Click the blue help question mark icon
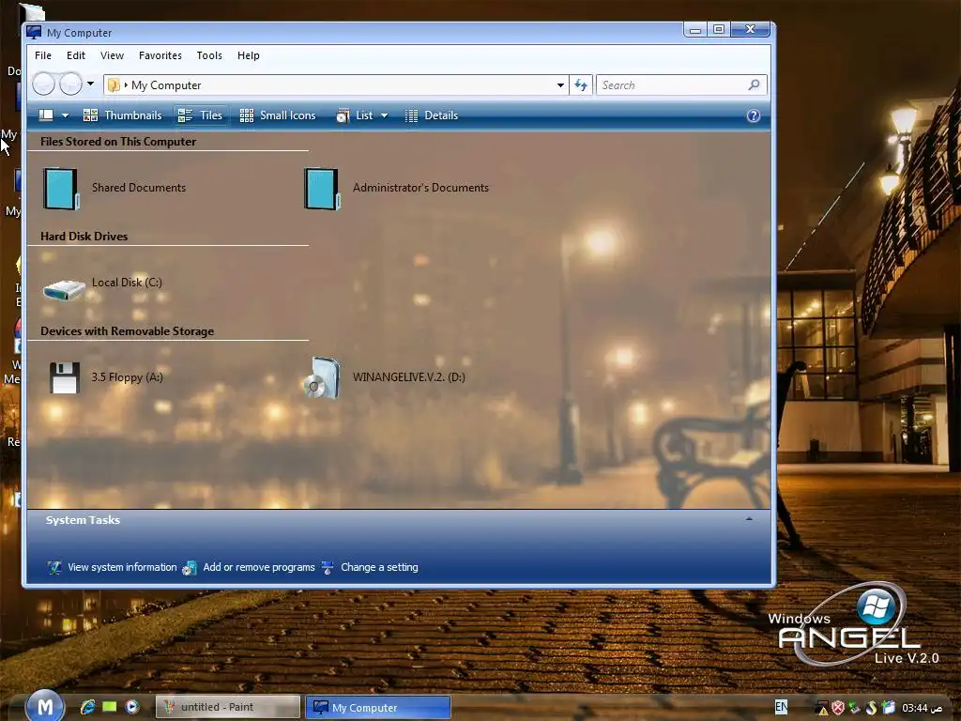Image resolution: width=961 pixels, height=721 pixels. (754, 115)
